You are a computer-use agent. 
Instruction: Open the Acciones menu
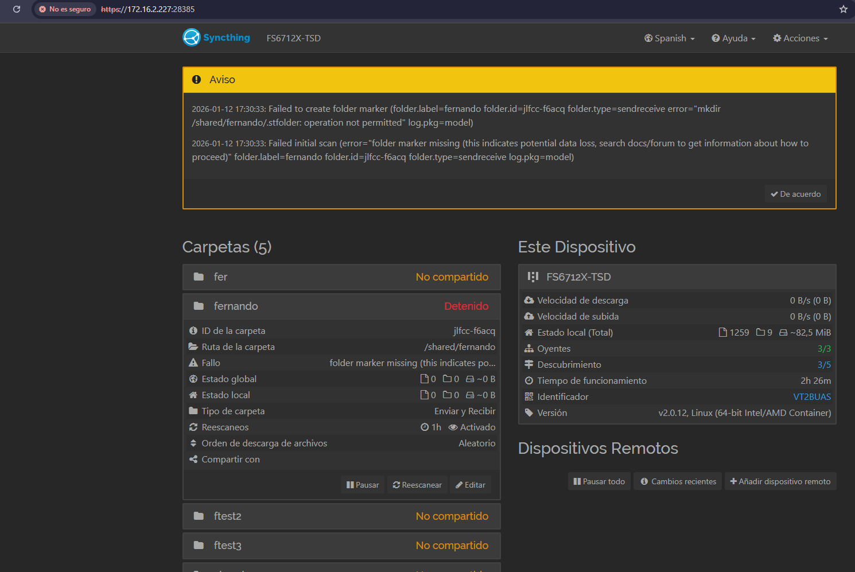pos(800,38)
